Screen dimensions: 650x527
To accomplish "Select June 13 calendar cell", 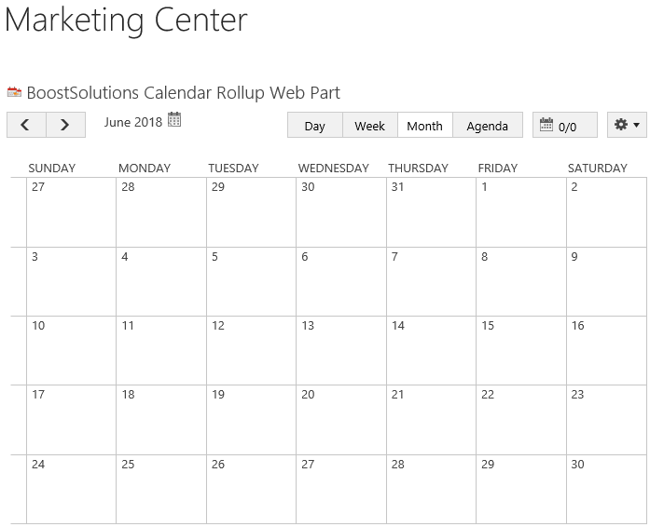I will [x=341, y=351].
